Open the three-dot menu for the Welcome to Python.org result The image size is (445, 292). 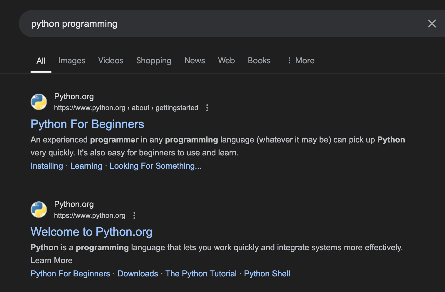134,215
